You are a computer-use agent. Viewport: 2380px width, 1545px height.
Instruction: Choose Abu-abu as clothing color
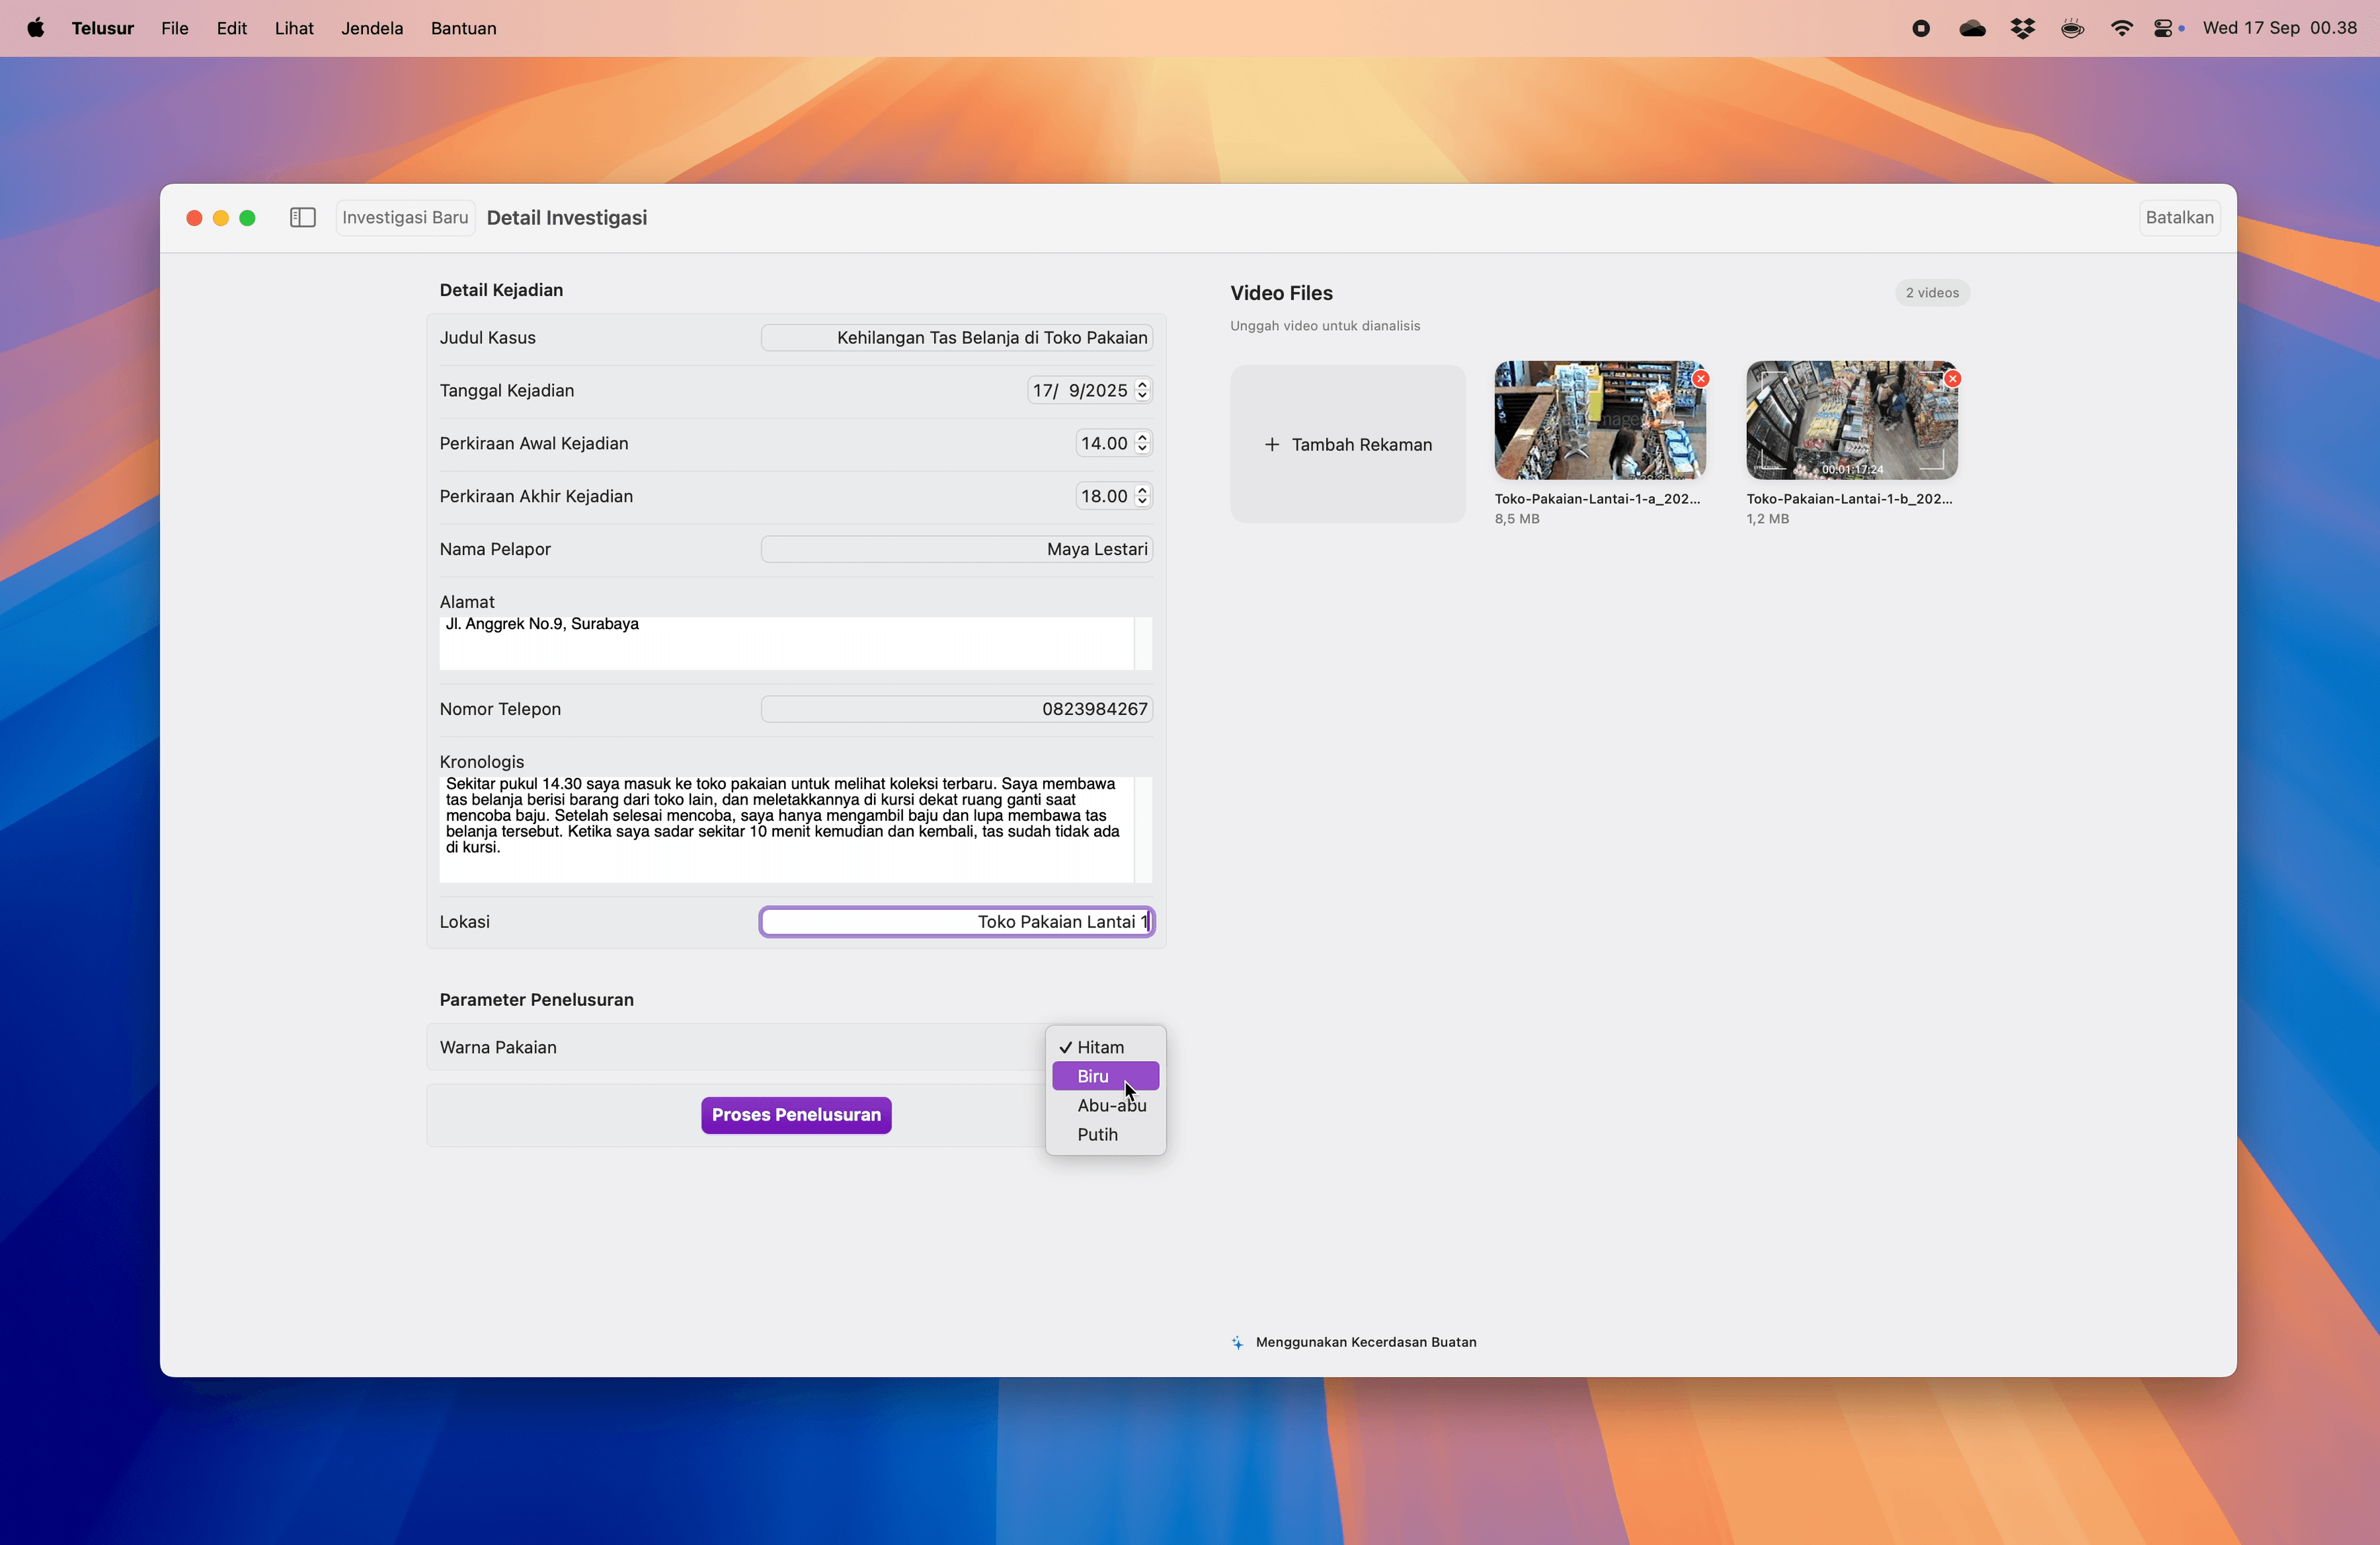click(1105, 1105)
